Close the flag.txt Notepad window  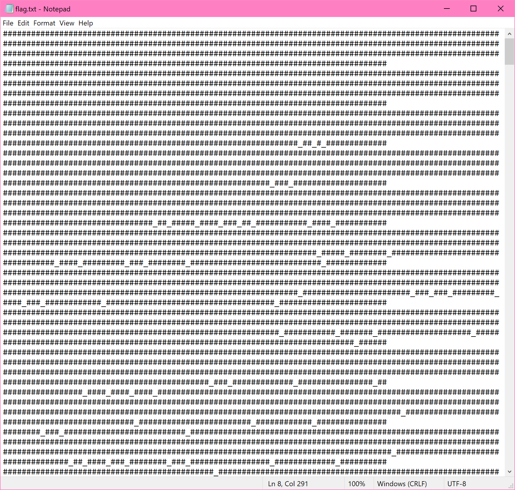[x=500, y=9]
